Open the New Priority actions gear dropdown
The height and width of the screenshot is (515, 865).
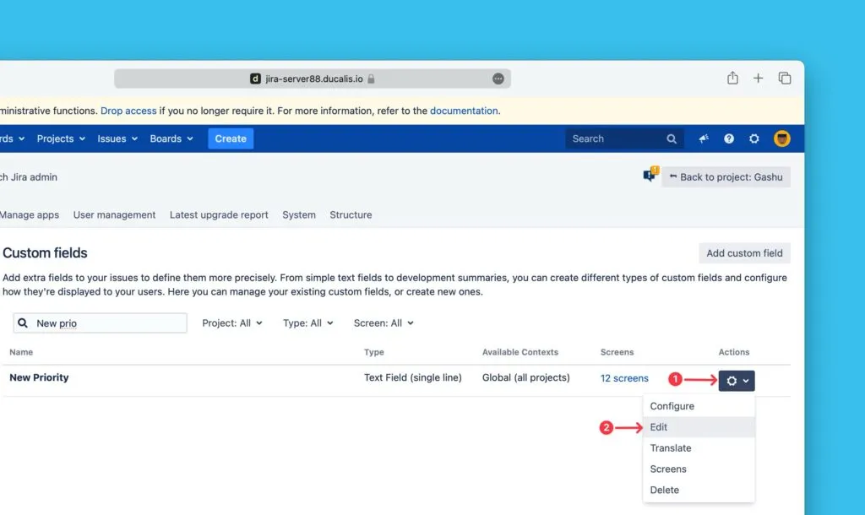tap(737, 381)
